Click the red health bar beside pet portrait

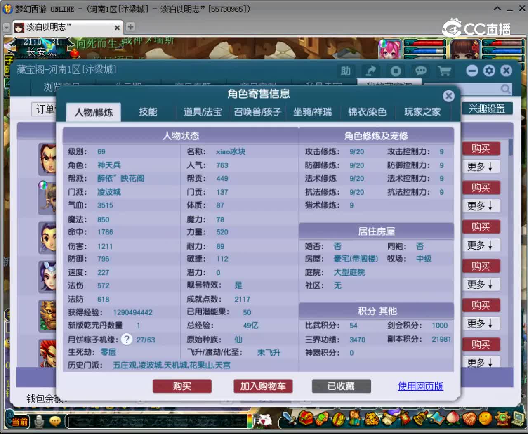tap(425, 43)
